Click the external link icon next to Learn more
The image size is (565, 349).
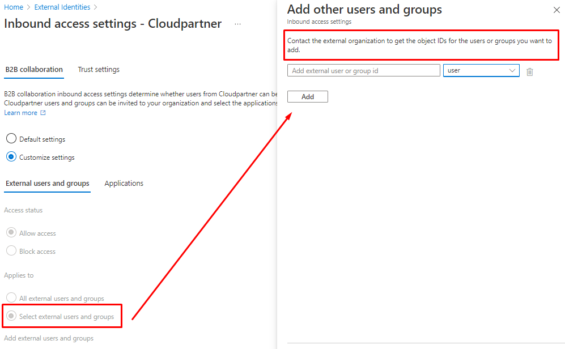tap(43, 113)
